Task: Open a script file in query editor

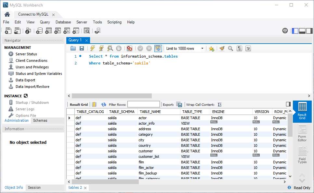Action: pos(73,48)
